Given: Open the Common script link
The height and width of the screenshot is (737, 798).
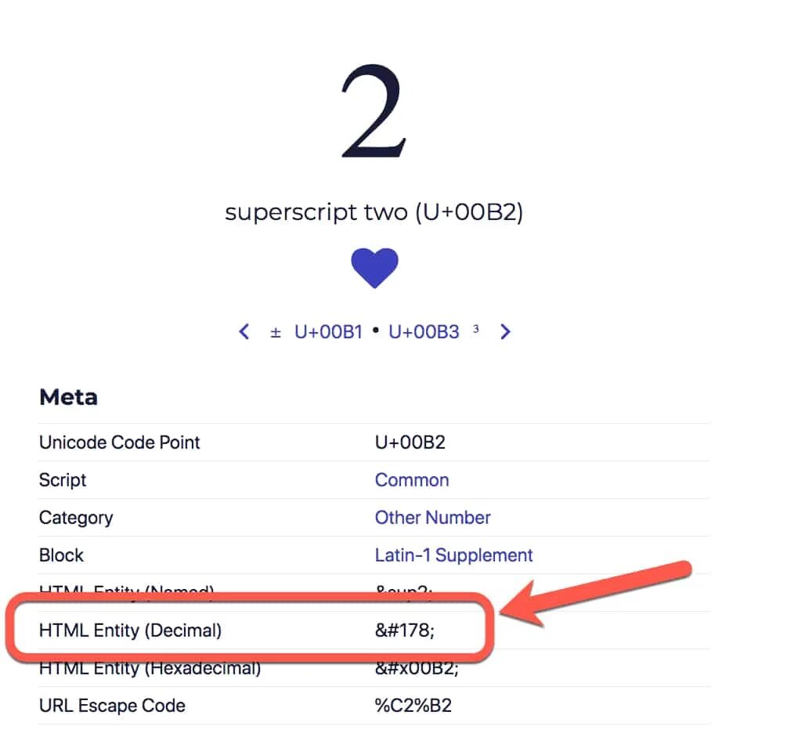Looking at the screenshot, I should click(412, 480).
